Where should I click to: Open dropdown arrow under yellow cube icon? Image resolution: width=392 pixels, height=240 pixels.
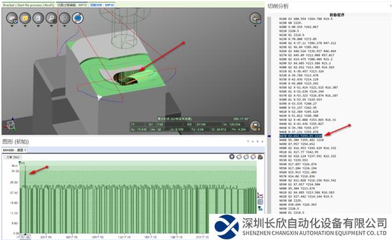25,26
